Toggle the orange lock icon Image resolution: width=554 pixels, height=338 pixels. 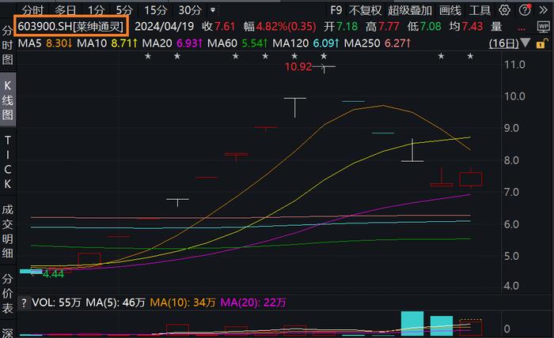[541, 43]
